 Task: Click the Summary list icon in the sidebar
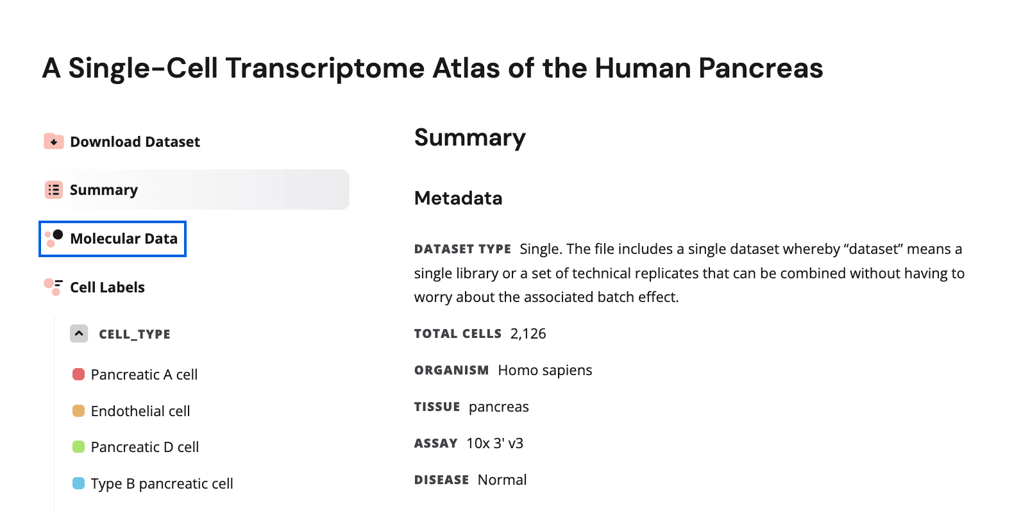coord(54,189)
